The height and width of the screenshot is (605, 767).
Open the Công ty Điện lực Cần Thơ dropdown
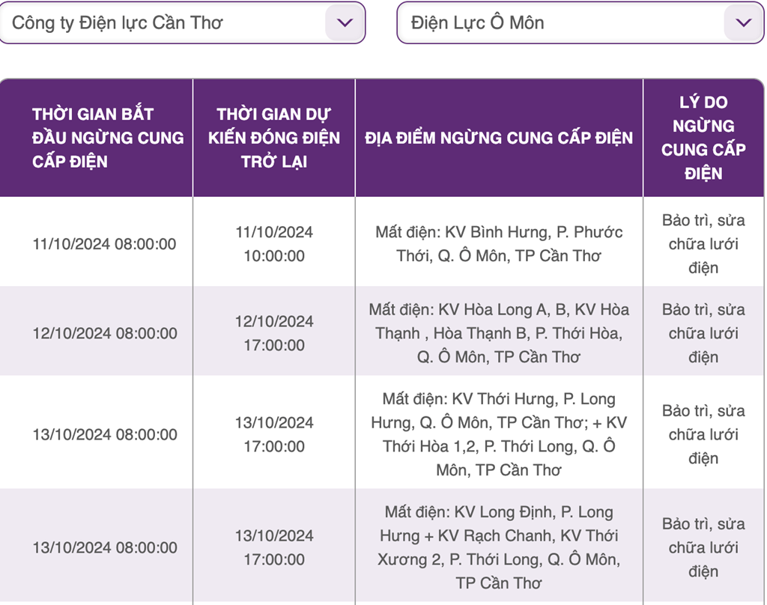(182, 22)
